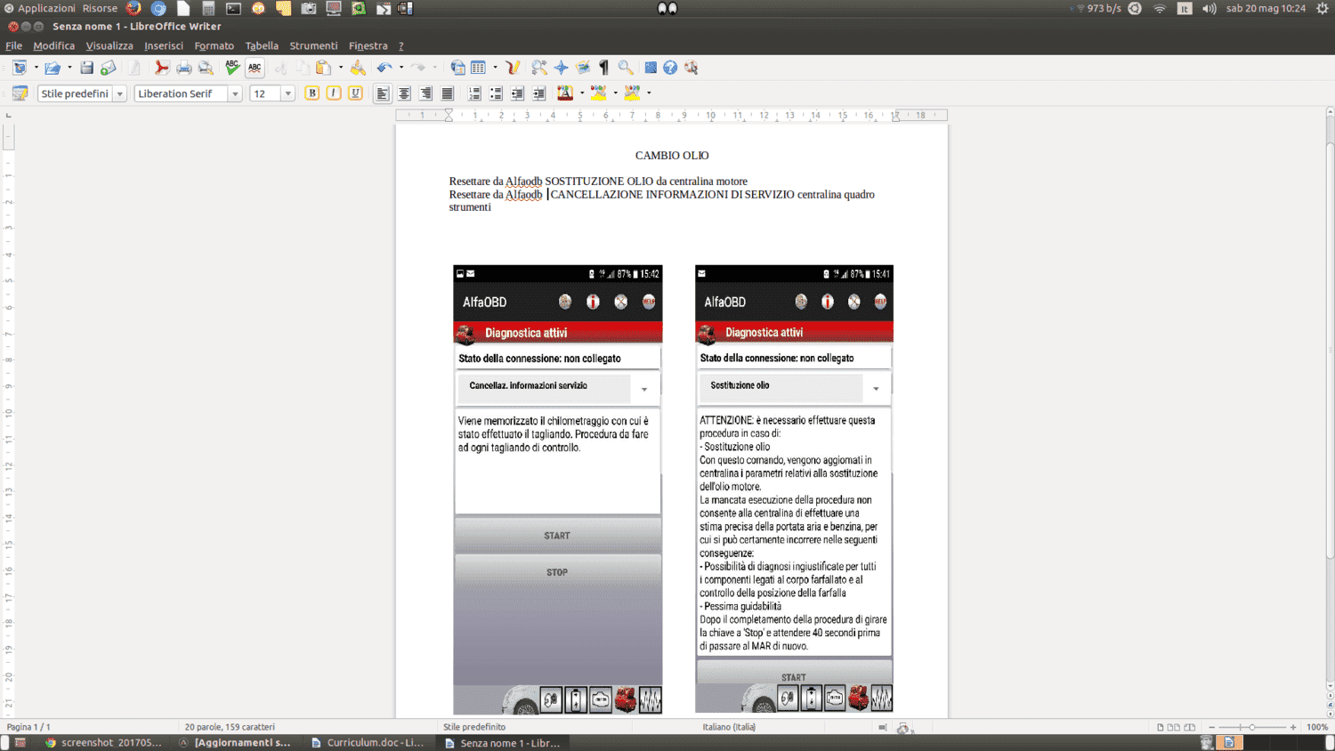
Task: Decrease paragraph indent
Action: click(517, 93)
